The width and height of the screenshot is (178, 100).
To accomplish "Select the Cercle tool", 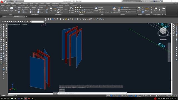I will click(x=11, y=9).
